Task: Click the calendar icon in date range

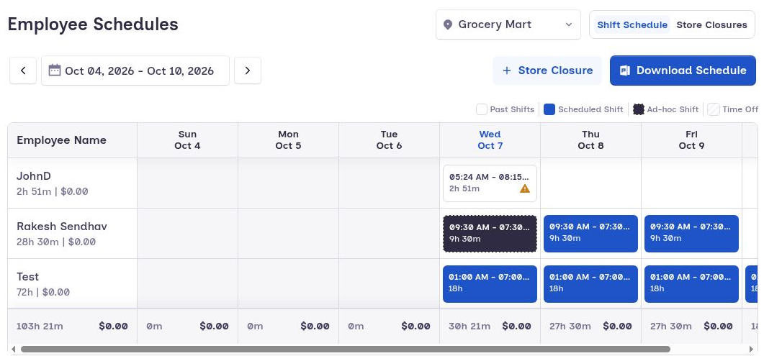Action: (x=55, y=70)
